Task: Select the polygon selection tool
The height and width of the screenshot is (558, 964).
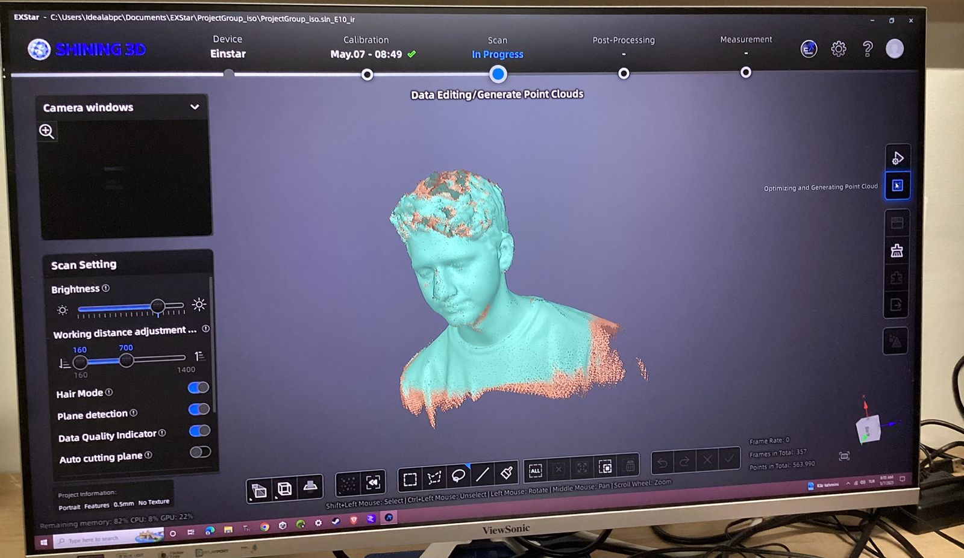Action: pyautogui.click(x=434, y=478)
